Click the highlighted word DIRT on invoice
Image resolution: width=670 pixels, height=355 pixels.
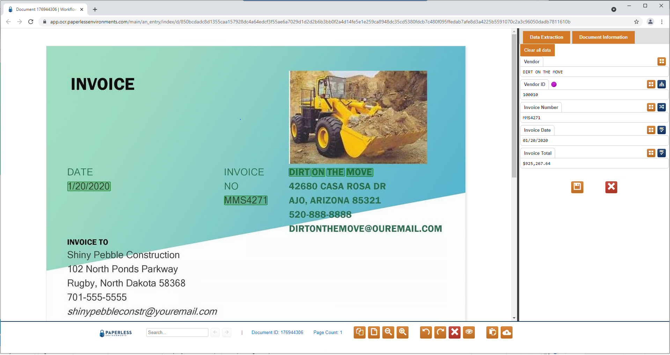tap(299, 172)
